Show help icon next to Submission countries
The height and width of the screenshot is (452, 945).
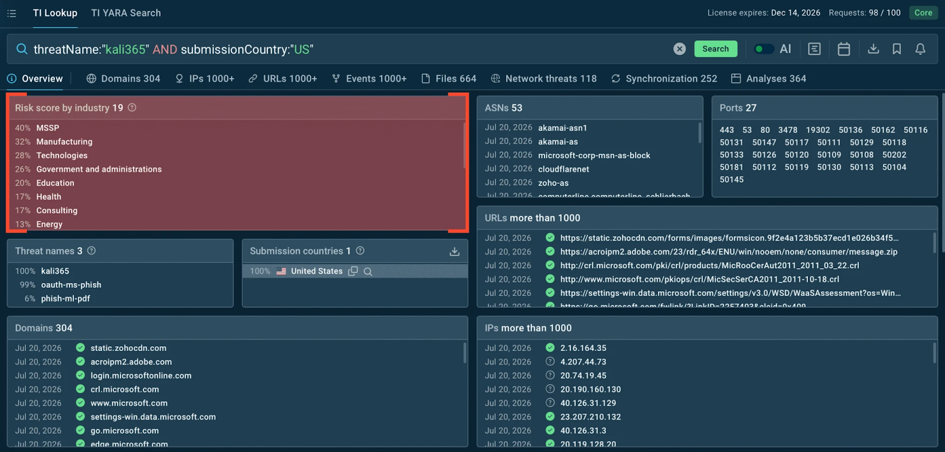(x=360, y=251)
